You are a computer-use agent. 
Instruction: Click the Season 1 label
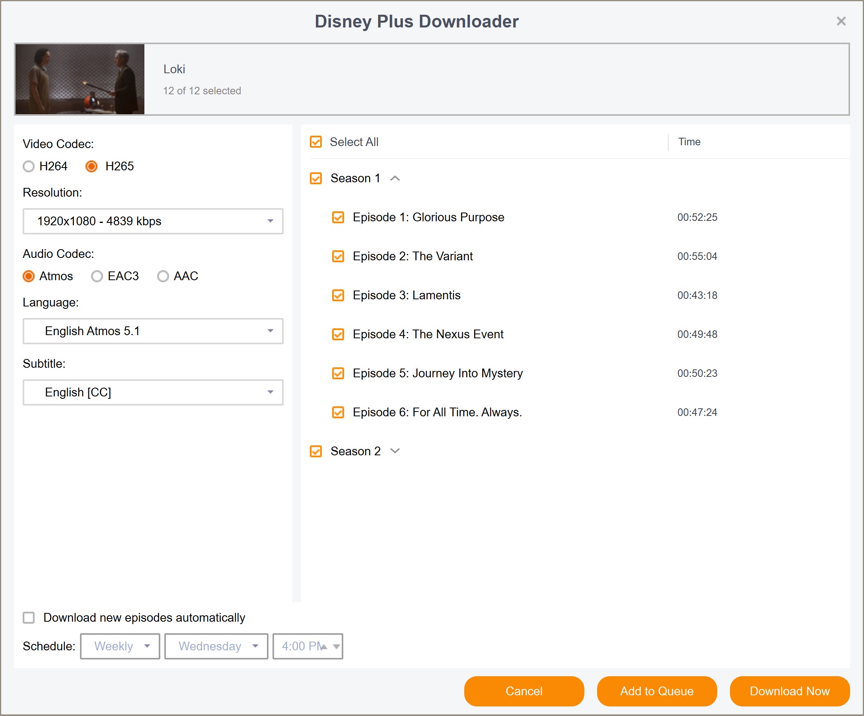click(355, 178)
